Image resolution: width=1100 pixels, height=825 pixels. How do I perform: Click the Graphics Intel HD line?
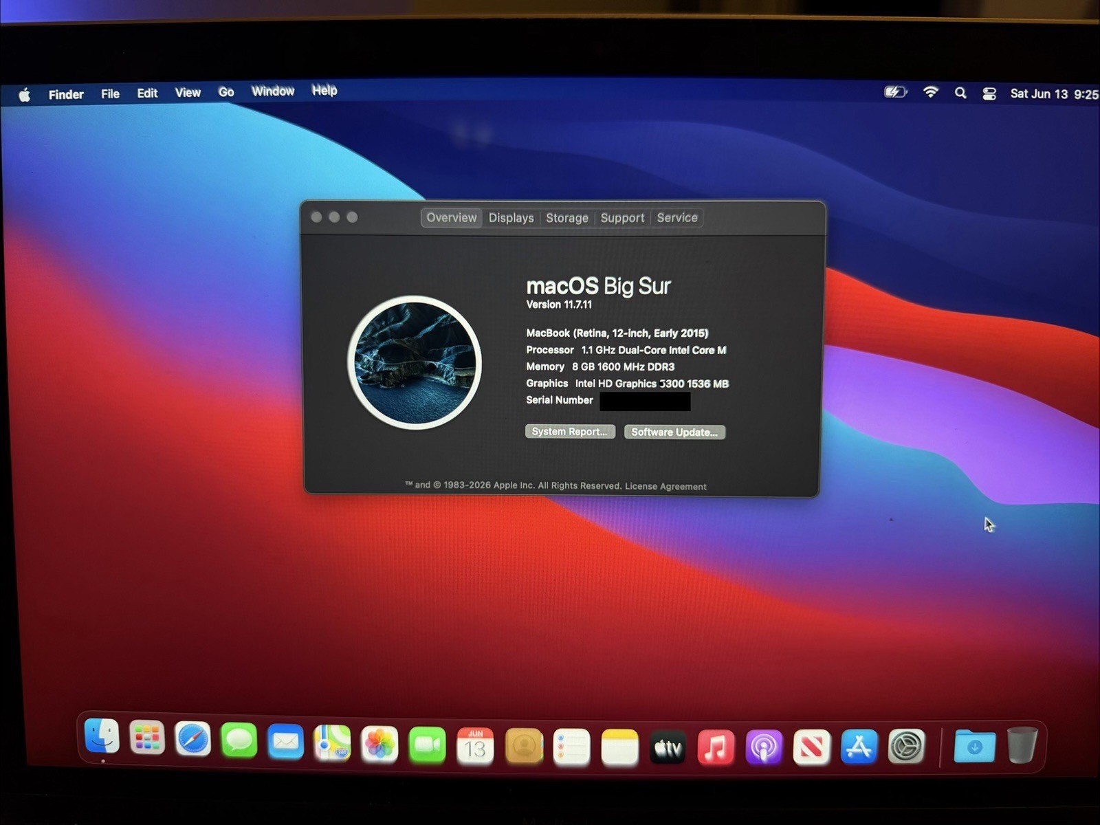(x=628, y=384)
